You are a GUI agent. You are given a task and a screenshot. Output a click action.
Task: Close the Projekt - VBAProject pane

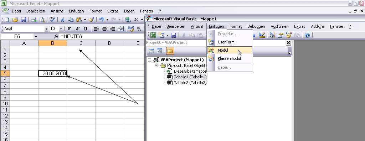click(288, 43)
